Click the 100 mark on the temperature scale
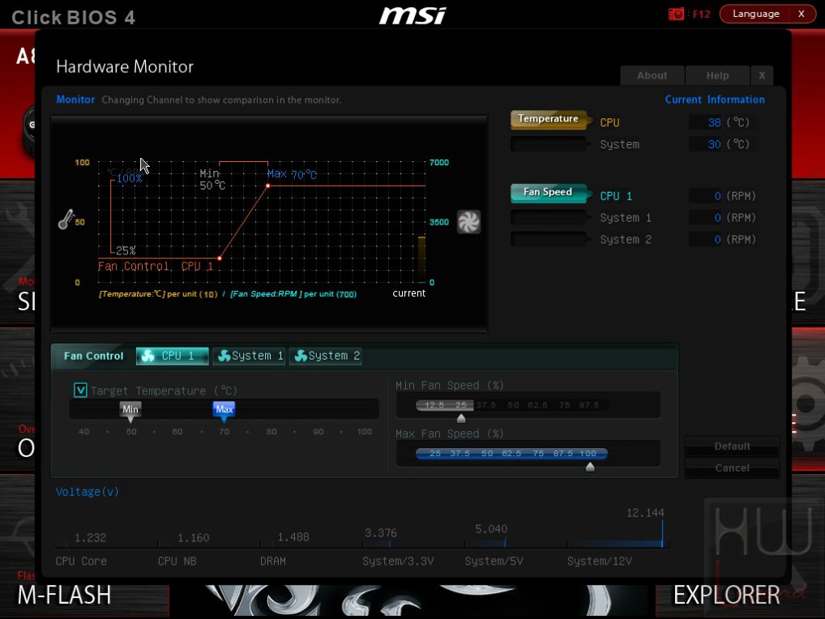The width and height of the screenshot is (825, 619). 82,163
